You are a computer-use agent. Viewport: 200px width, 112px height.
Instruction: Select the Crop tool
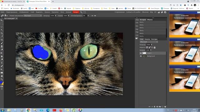coord(2,33)
